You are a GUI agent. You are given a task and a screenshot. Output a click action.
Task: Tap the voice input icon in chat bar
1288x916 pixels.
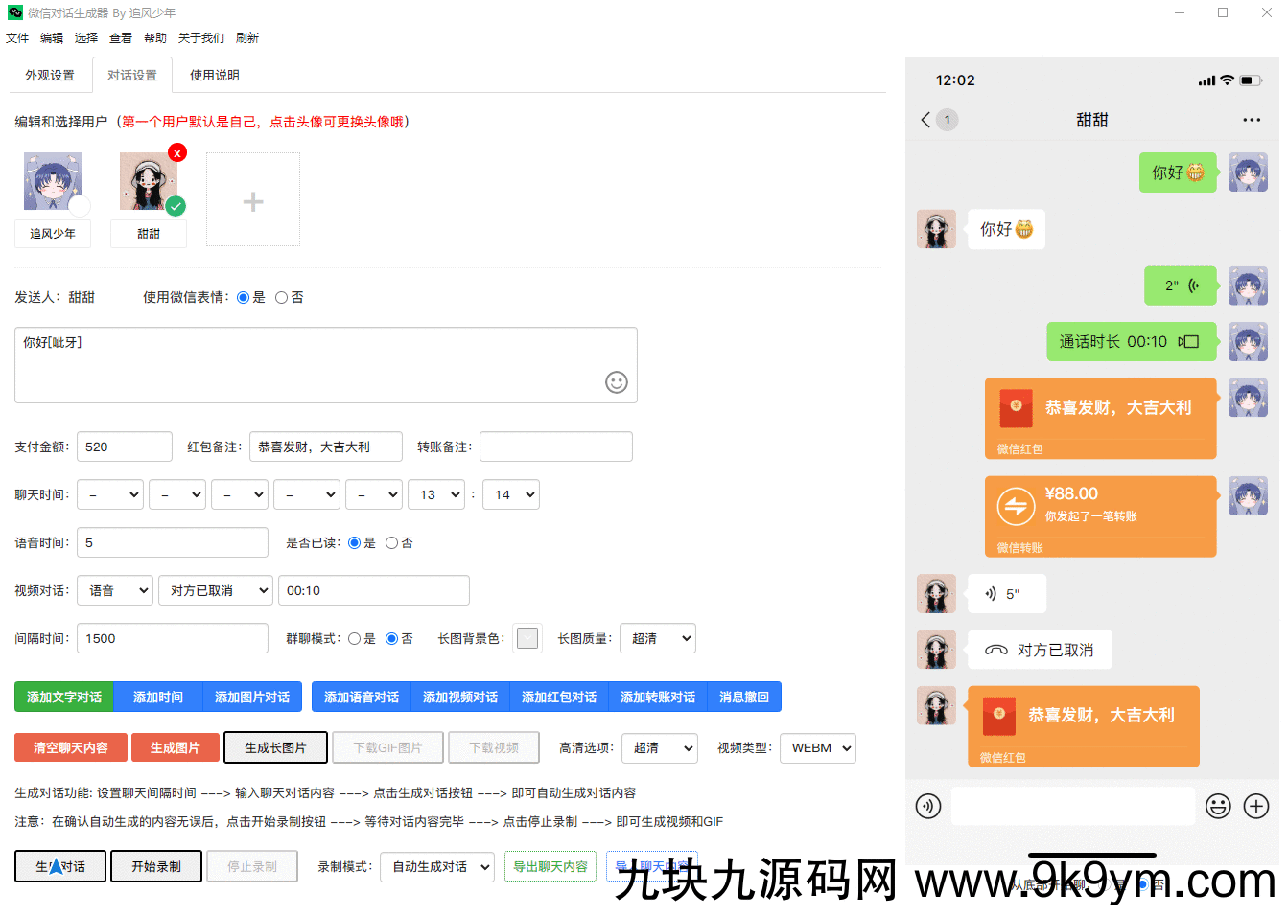pyautogui.click(x=927, y=806)
